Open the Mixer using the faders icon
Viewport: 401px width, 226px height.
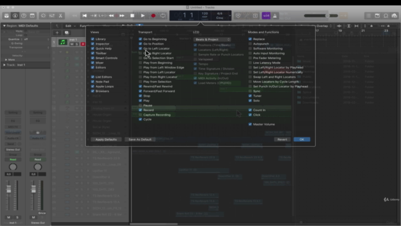(52, 16)
